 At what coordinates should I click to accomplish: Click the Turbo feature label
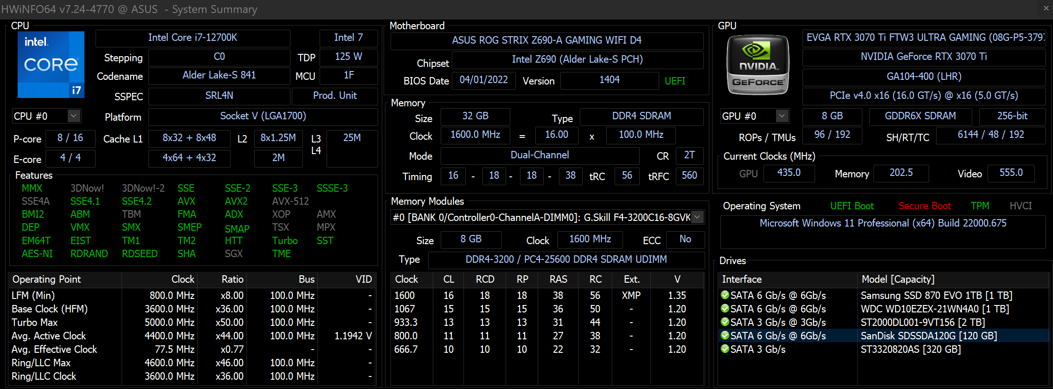coord(285,241)
